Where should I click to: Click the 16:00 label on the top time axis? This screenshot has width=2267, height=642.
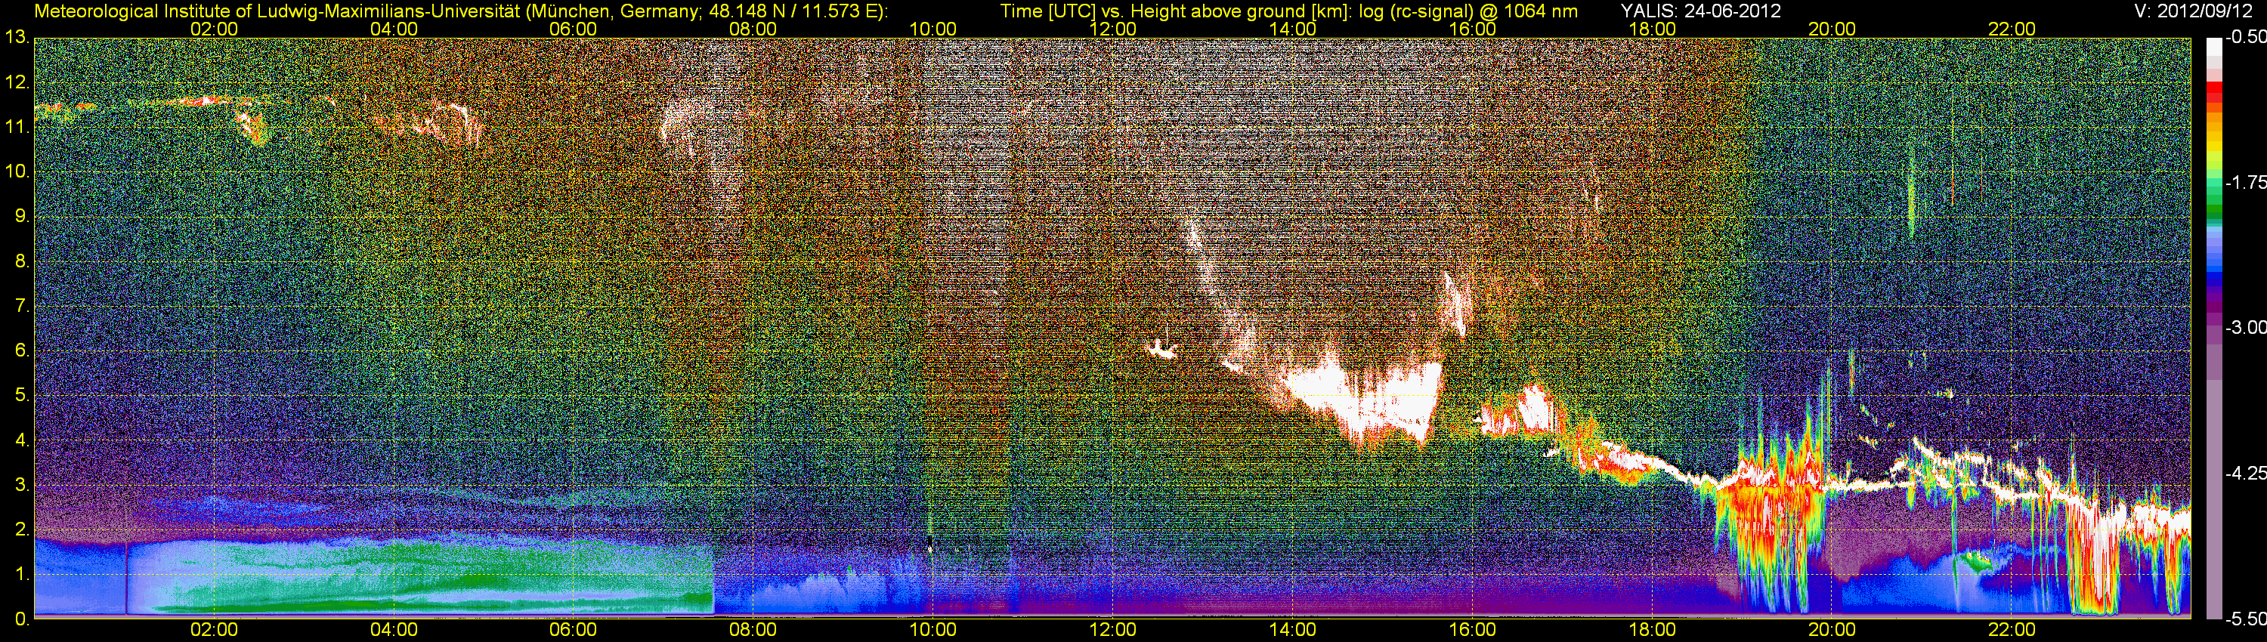pyautogui.click(x=1472, y=29)
